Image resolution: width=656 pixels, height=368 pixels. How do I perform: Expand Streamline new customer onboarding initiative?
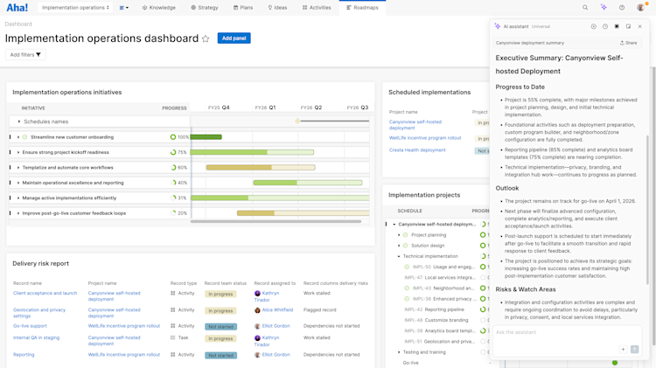(18, 137)
